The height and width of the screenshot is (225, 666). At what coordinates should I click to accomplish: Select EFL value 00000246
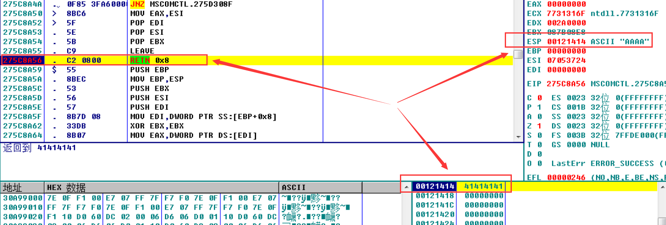click(567, 177)
